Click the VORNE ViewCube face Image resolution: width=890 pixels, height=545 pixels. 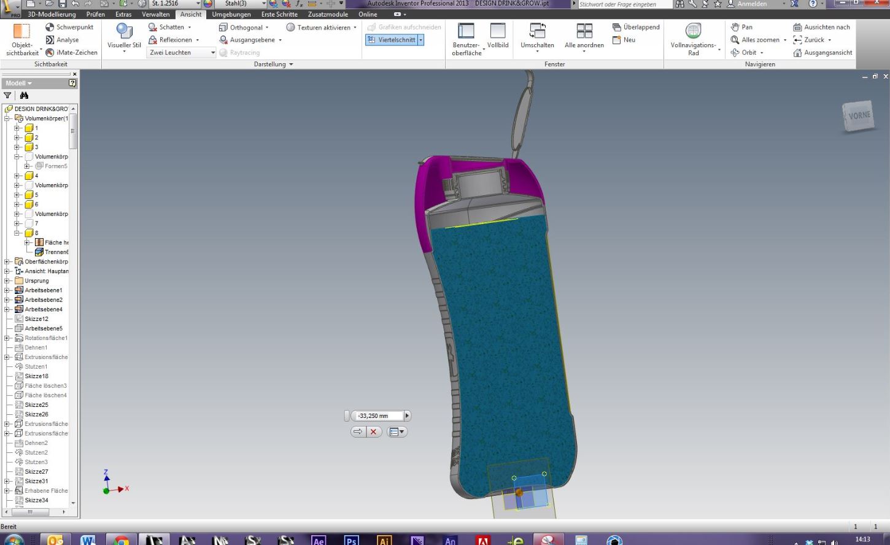point(858,116)
